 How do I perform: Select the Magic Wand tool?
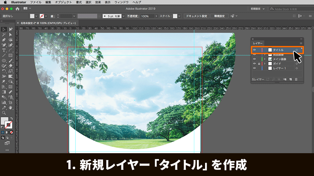click(4, 35)
